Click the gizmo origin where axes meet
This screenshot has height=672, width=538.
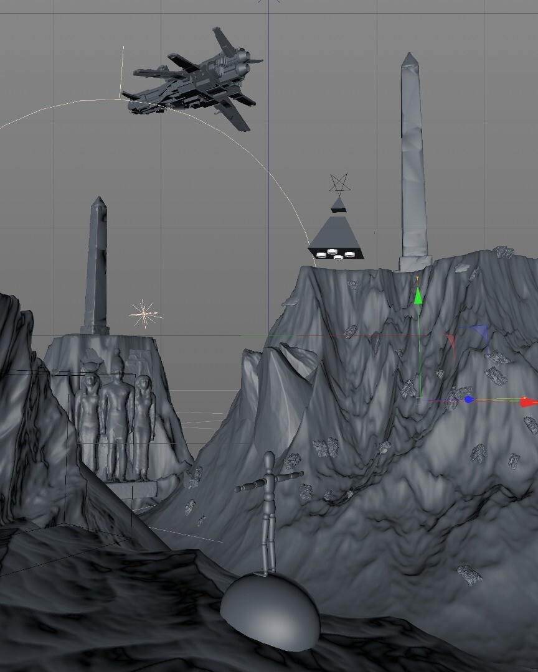[x=419, y=400]
